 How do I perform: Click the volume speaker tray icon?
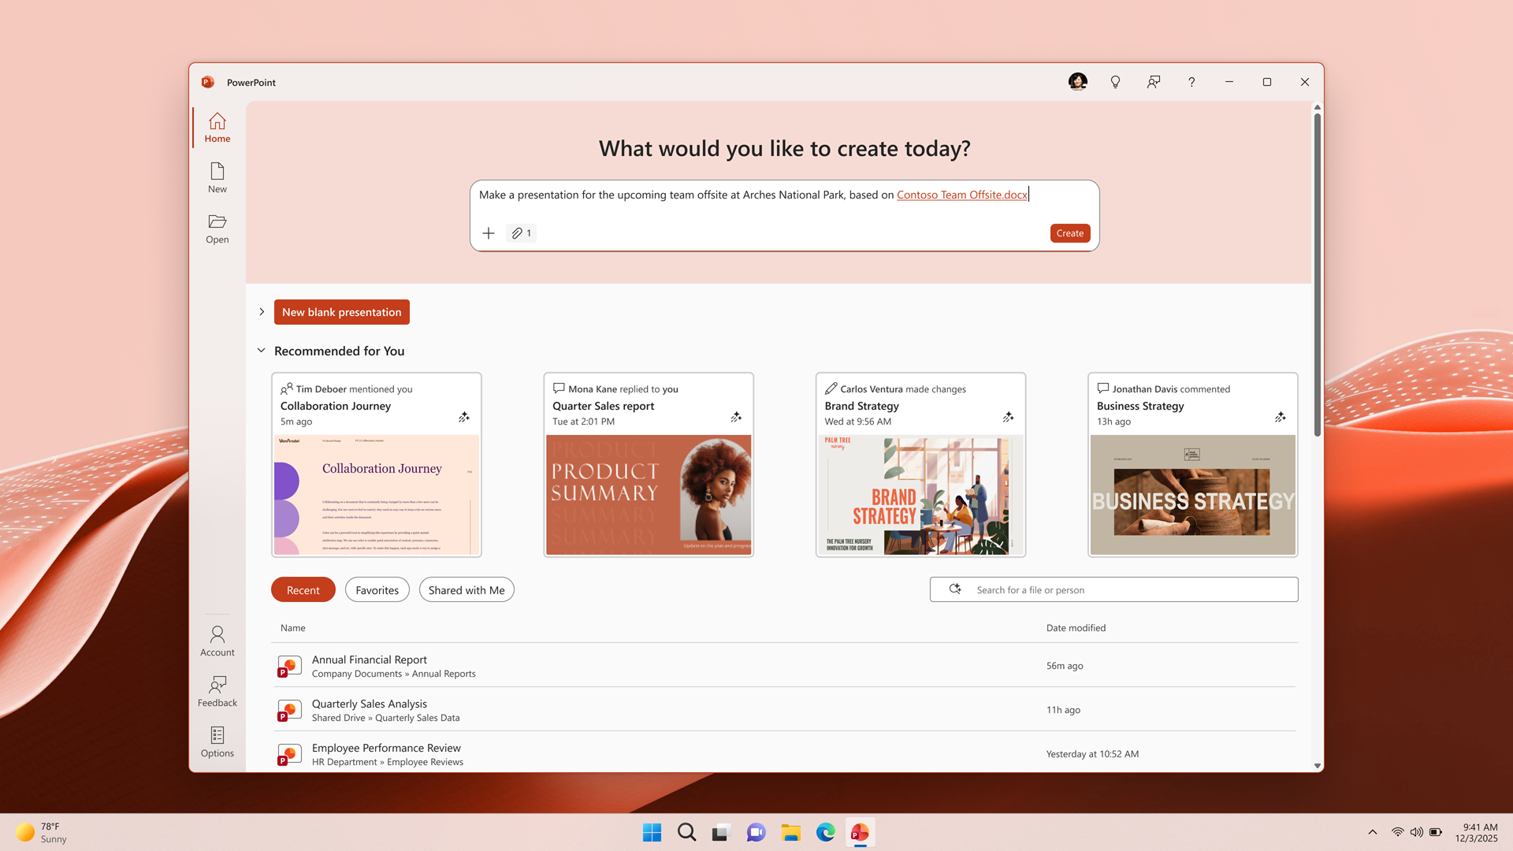(1416, 832)
